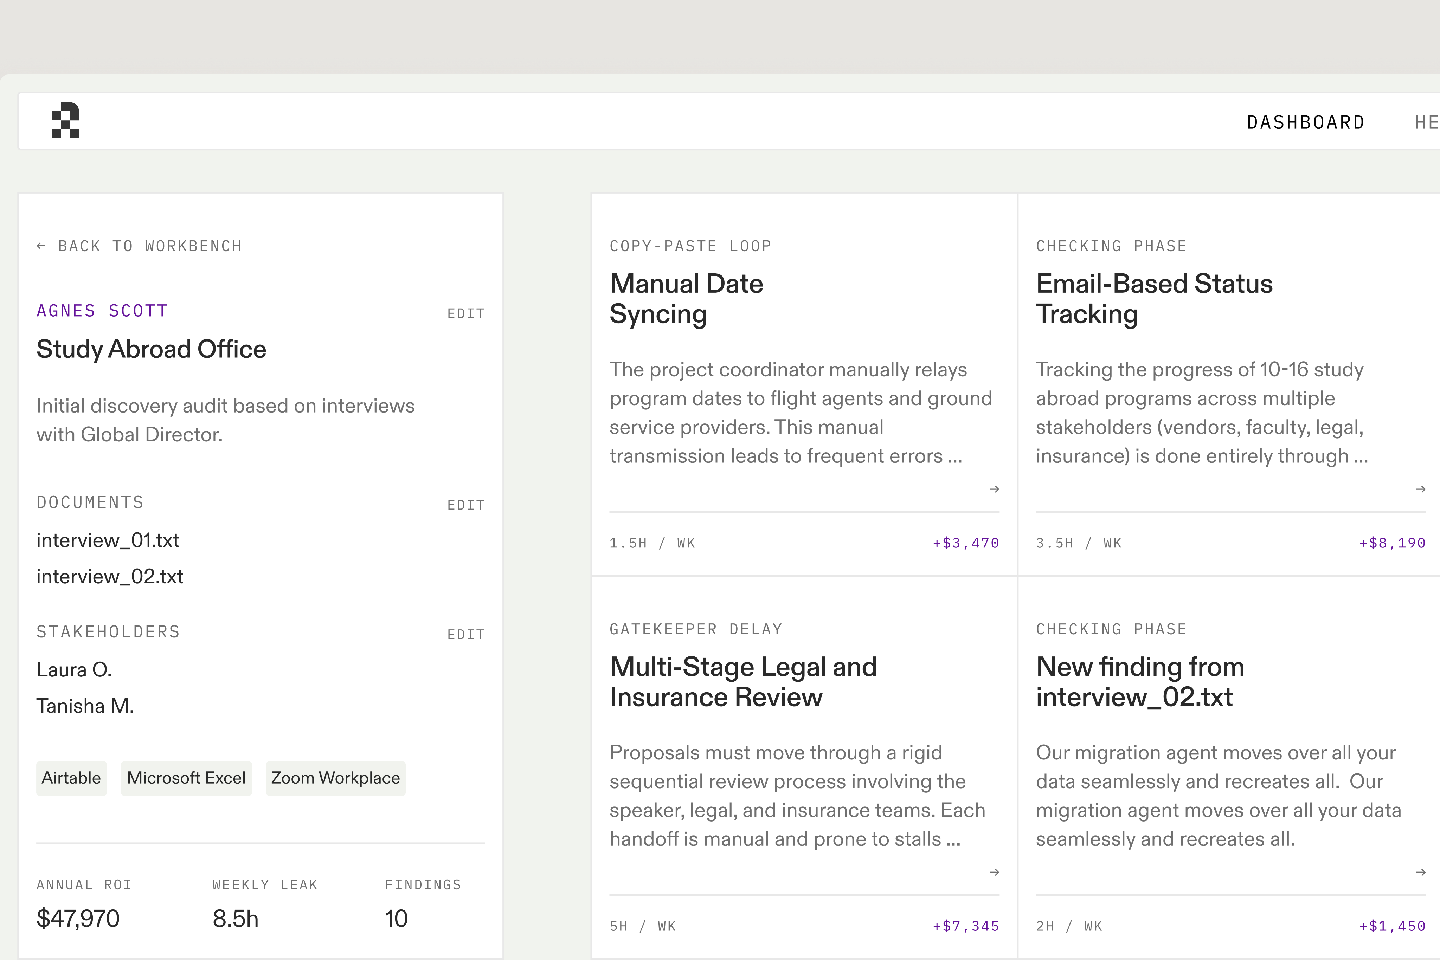Click the +$1,450 savings value
Image resolution: width=1440 pixels, height=960 pixels.
[x=1392, y=926]
